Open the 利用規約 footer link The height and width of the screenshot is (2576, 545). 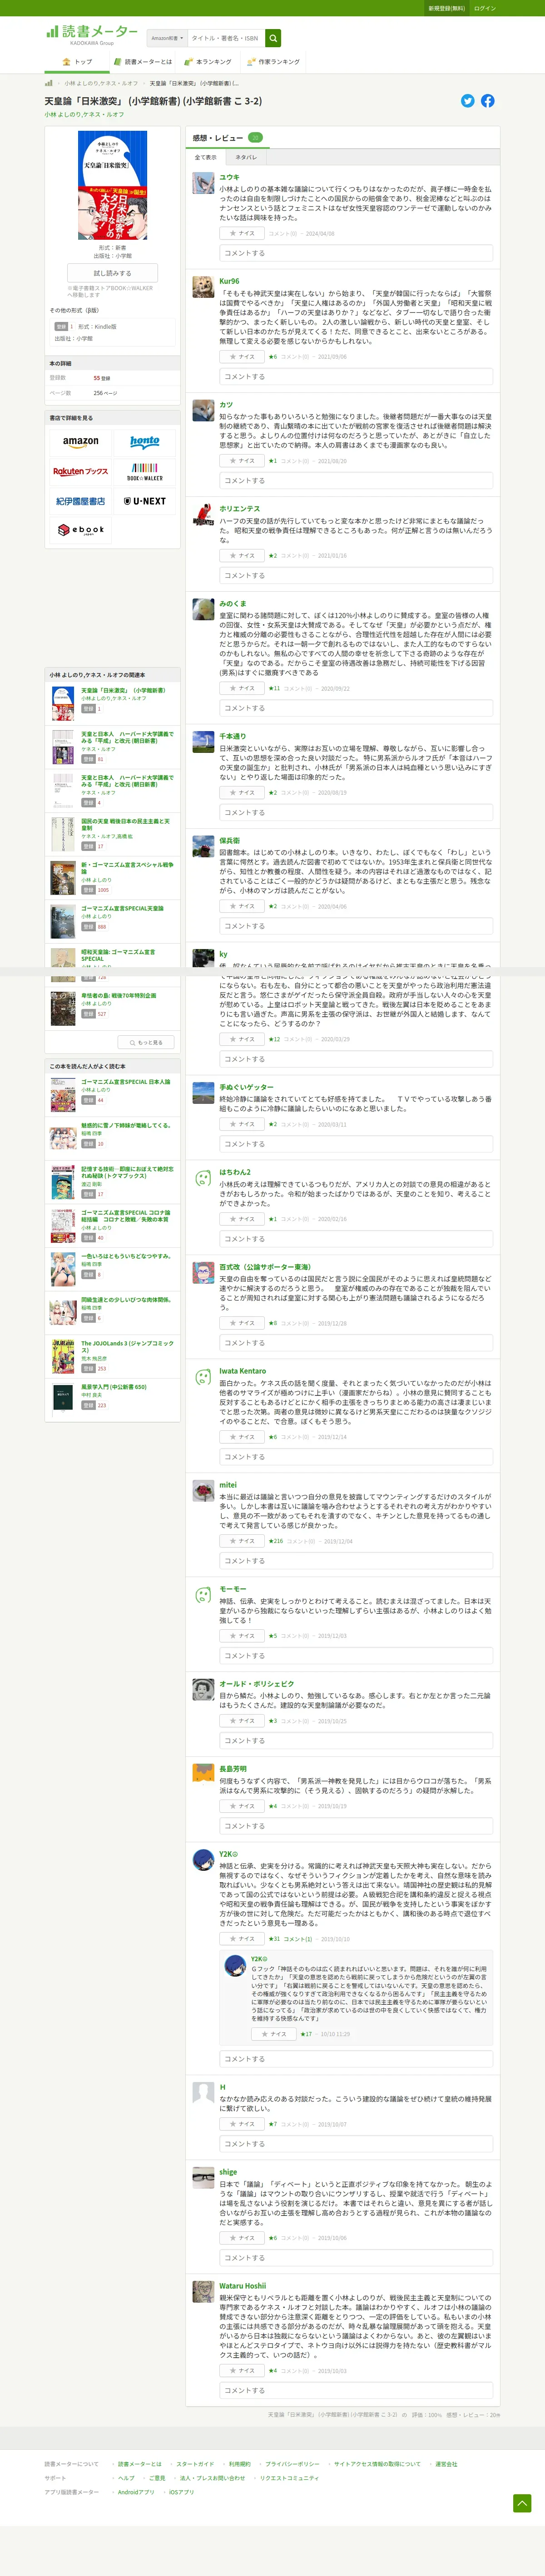(240, 2464)
